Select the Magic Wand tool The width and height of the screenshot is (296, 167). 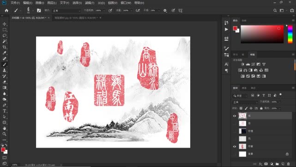[x=4, y=41]
